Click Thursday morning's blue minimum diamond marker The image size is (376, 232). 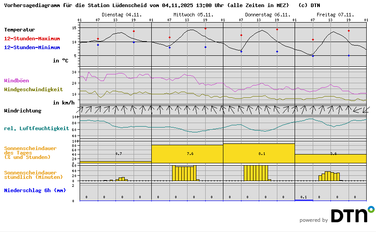241,52
